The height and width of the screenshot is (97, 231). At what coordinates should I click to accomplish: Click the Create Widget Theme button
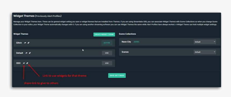tap(104, 34)
